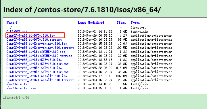This screenshot has height=109, width=207.
Task: Open the 0_README.txt file link
Action: [17, 31]
